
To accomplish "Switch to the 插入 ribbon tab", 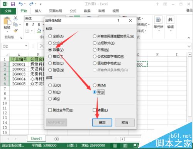I will click(38, 11).
